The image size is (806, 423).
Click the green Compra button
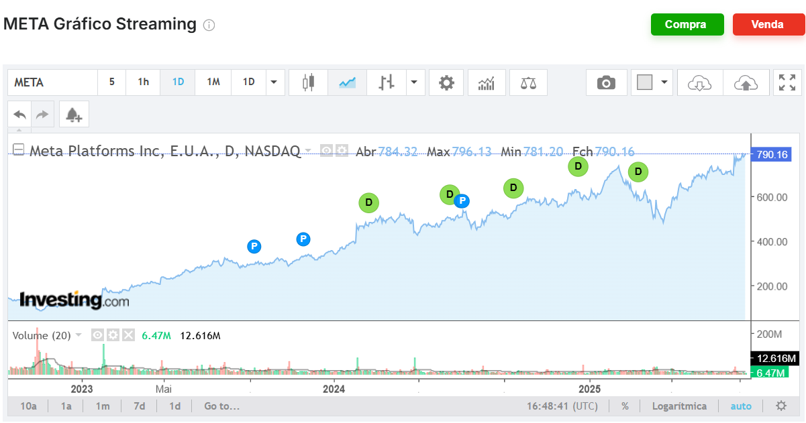click(687, 25)
